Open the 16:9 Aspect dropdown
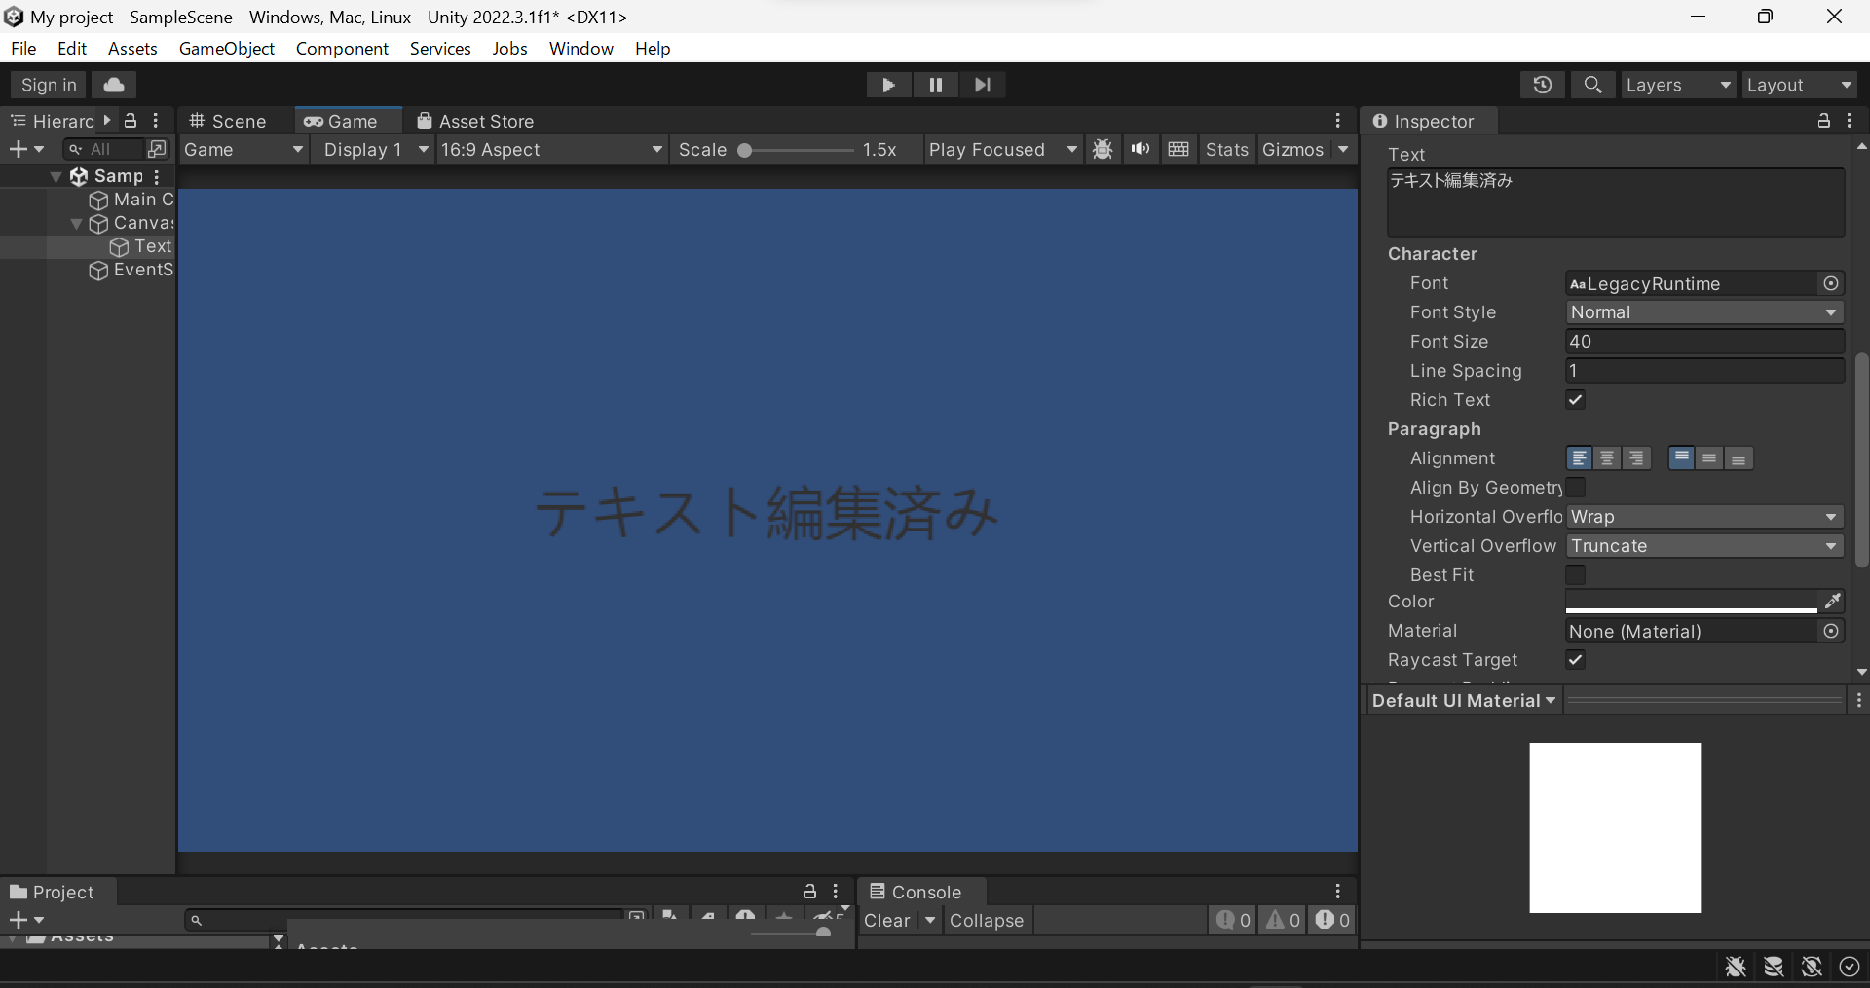Viewport: 1870px width, 988px height. (x=551, y=149)
